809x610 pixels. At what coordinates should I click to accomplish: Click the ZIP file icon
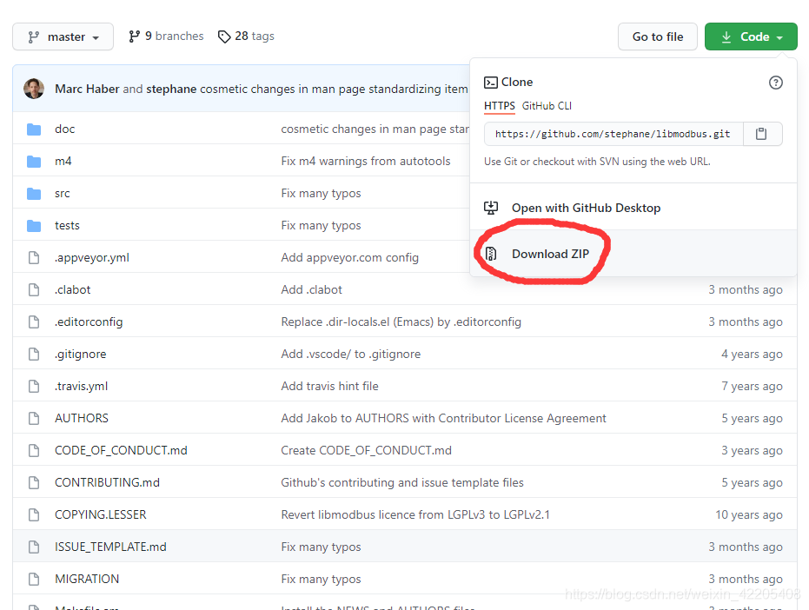point(491,254)
